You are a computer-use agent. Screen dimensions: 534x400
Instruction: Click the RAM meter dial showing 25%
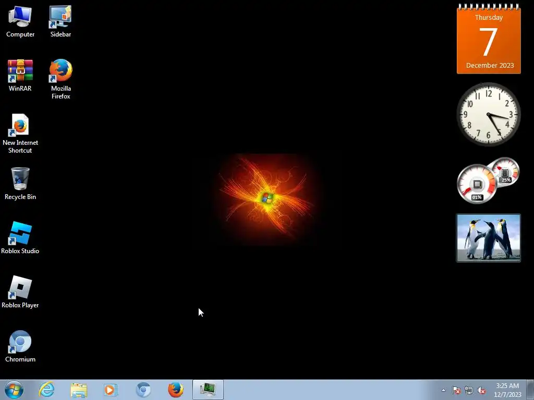pyautogui.click(x=505, y=172)
